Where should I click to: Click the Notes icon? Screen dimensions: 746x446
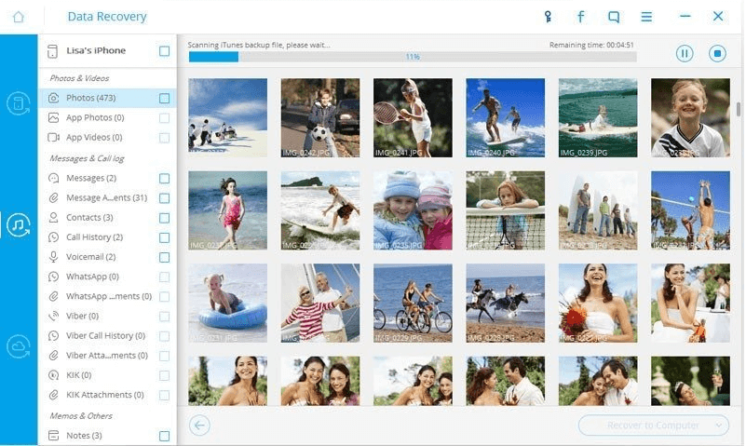(x=53, y=436)
